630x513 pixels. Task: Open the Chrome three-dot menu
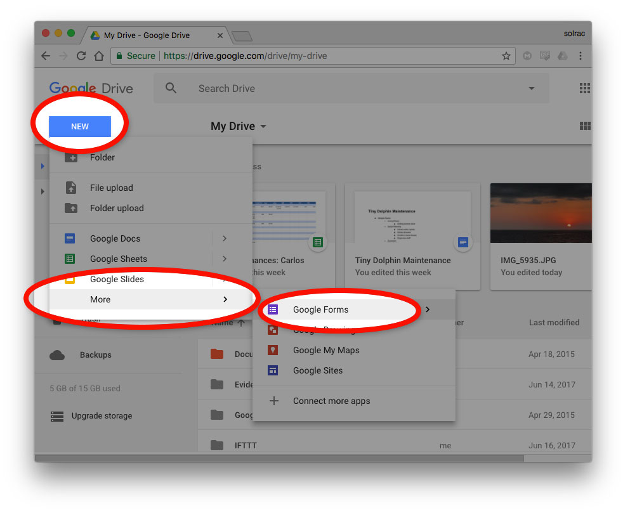tap(581, 56)
